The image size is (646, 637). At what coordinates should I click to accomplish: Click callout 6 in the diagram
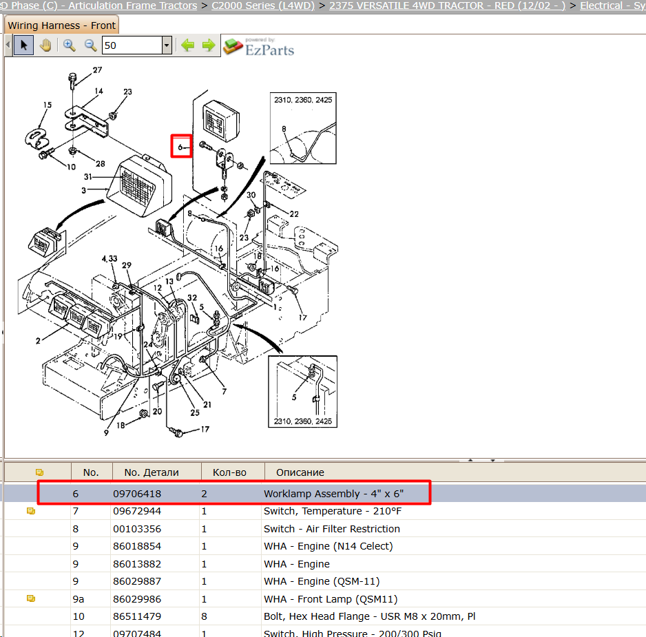click(180, 147)
